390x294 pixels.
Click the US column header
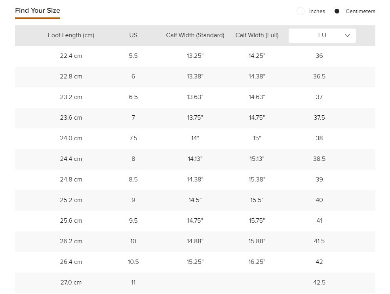(x=133, y=35)
